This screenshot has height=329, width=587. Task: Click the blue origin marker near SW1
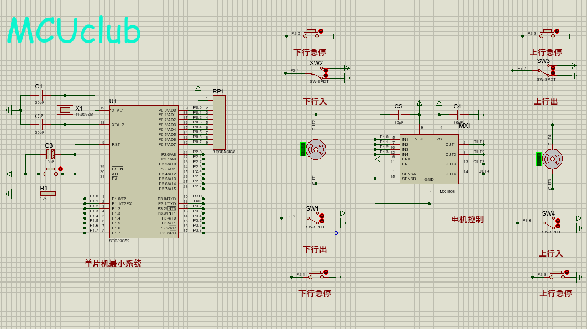point(336,233)
